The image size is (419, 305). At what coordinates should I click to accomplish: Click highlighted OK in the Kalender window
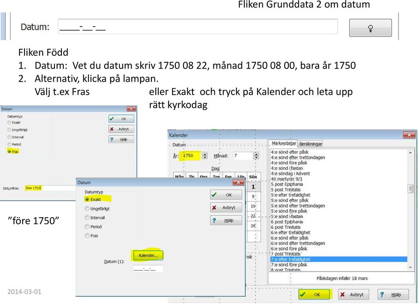(x=314, y=295)
